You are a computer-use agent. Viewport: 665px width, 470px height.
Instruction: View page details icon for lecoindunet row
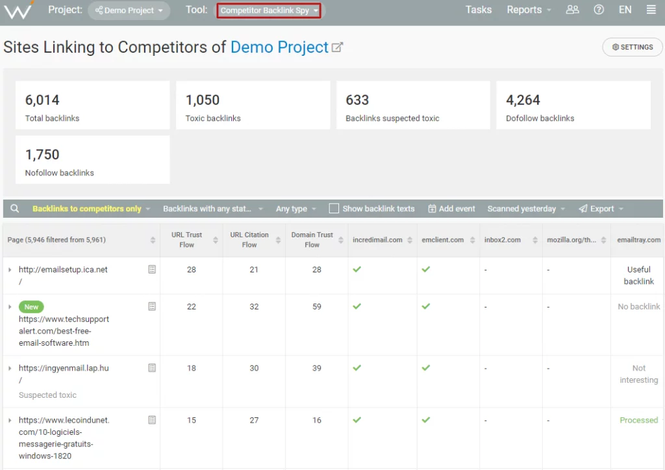(x=152, y=420)
